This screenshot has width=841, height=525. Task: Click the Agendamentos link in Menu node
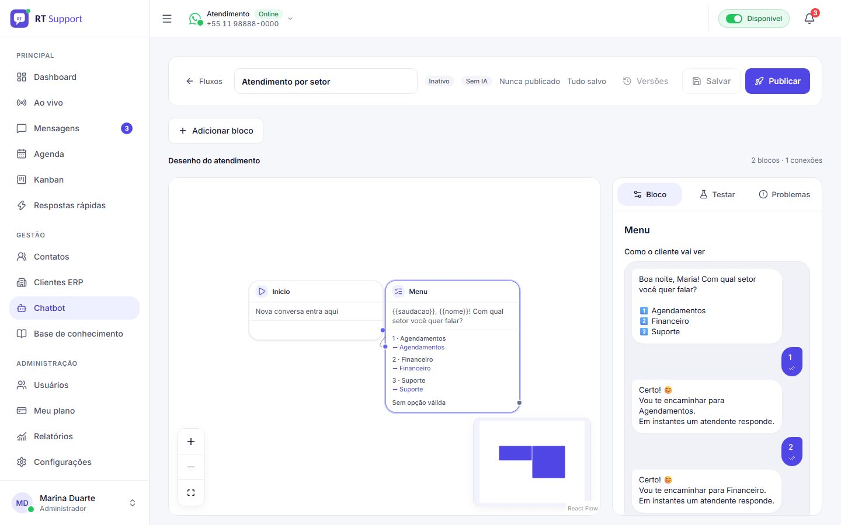(422, 347)
